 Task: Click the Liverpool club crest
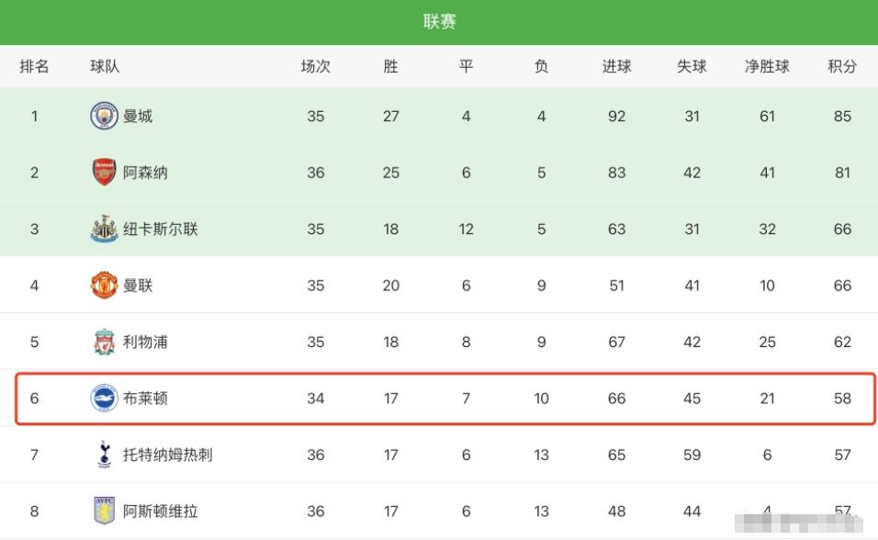point(104,343)
